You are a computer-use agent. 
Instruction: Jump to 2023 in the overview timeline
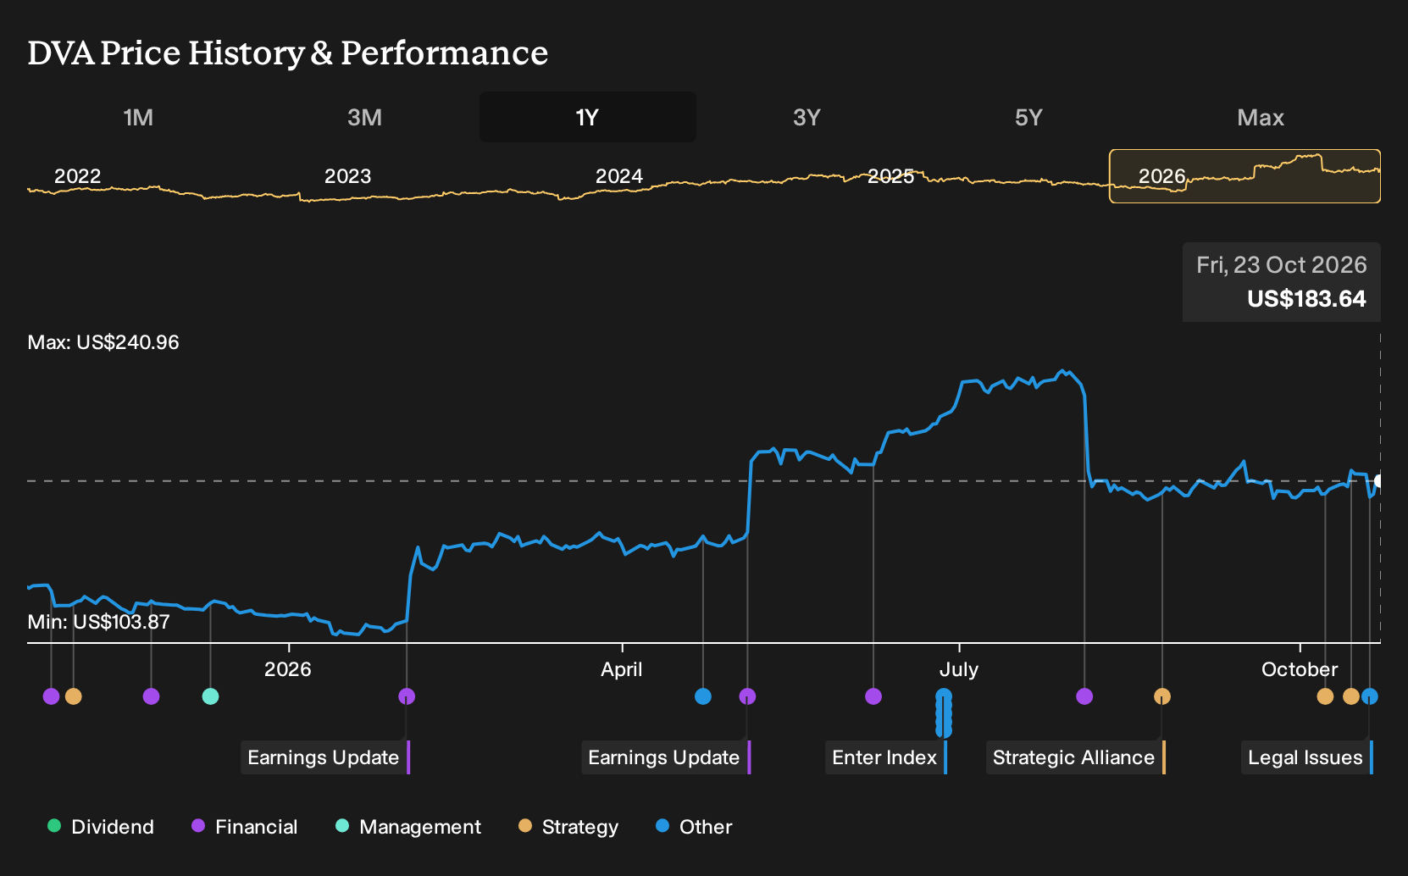coord(348,176)
